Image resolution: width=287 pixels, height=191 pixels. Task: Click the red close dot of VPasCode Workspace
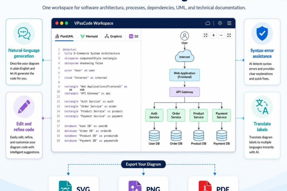click(57, 23)
